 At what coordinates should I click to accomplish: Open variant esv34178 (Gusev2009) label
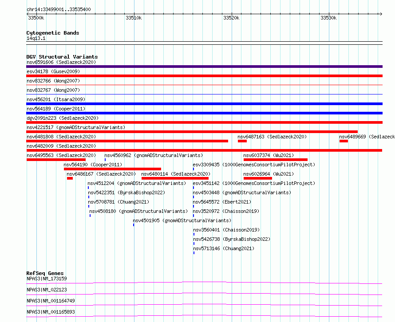click(x=53, y=71)
